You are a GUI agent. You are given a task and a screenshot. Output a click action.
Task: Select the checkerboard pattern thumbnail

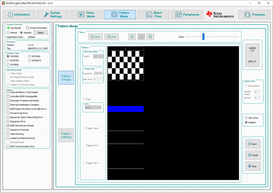(125, 65)
